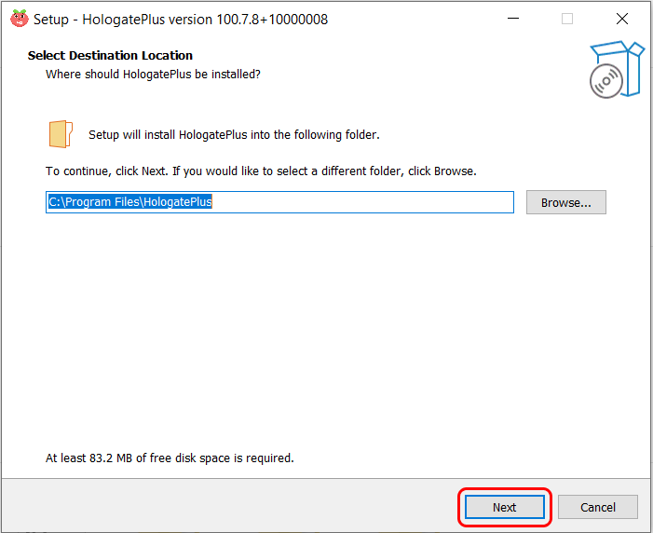Viewport: 653px width, 533px height.
Task: Close the HologatePlus setup window
Action: (621, 19)
